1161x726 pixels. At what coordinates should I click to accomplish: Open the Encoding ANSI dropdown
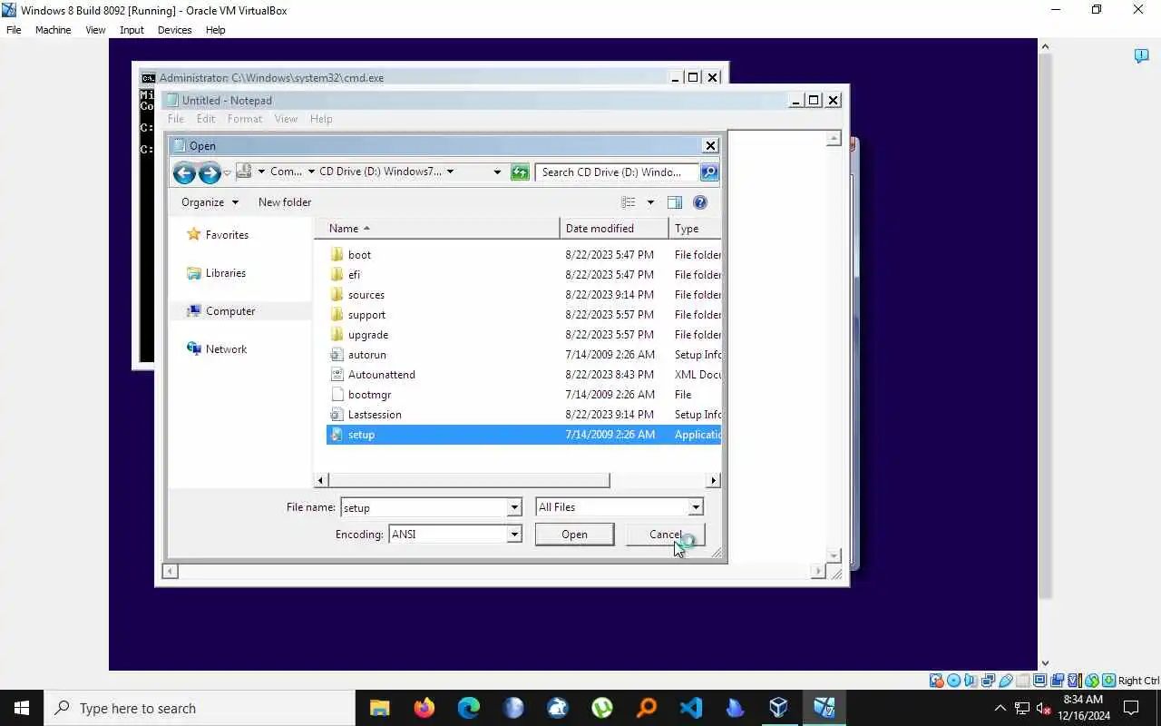[514, 535]
